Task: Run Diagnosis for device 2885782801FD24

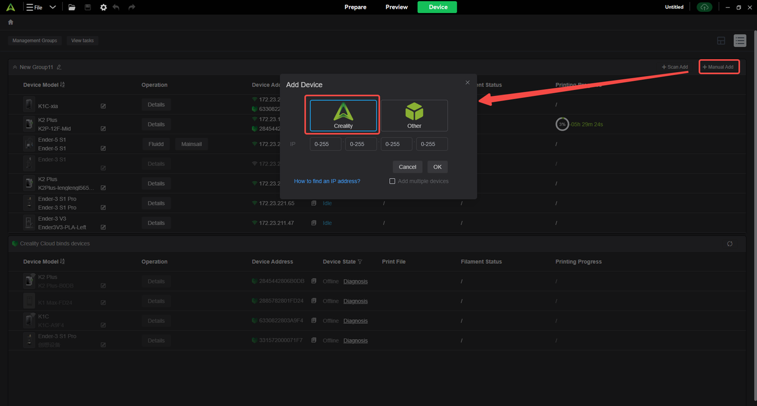Action: pos(355,301)
